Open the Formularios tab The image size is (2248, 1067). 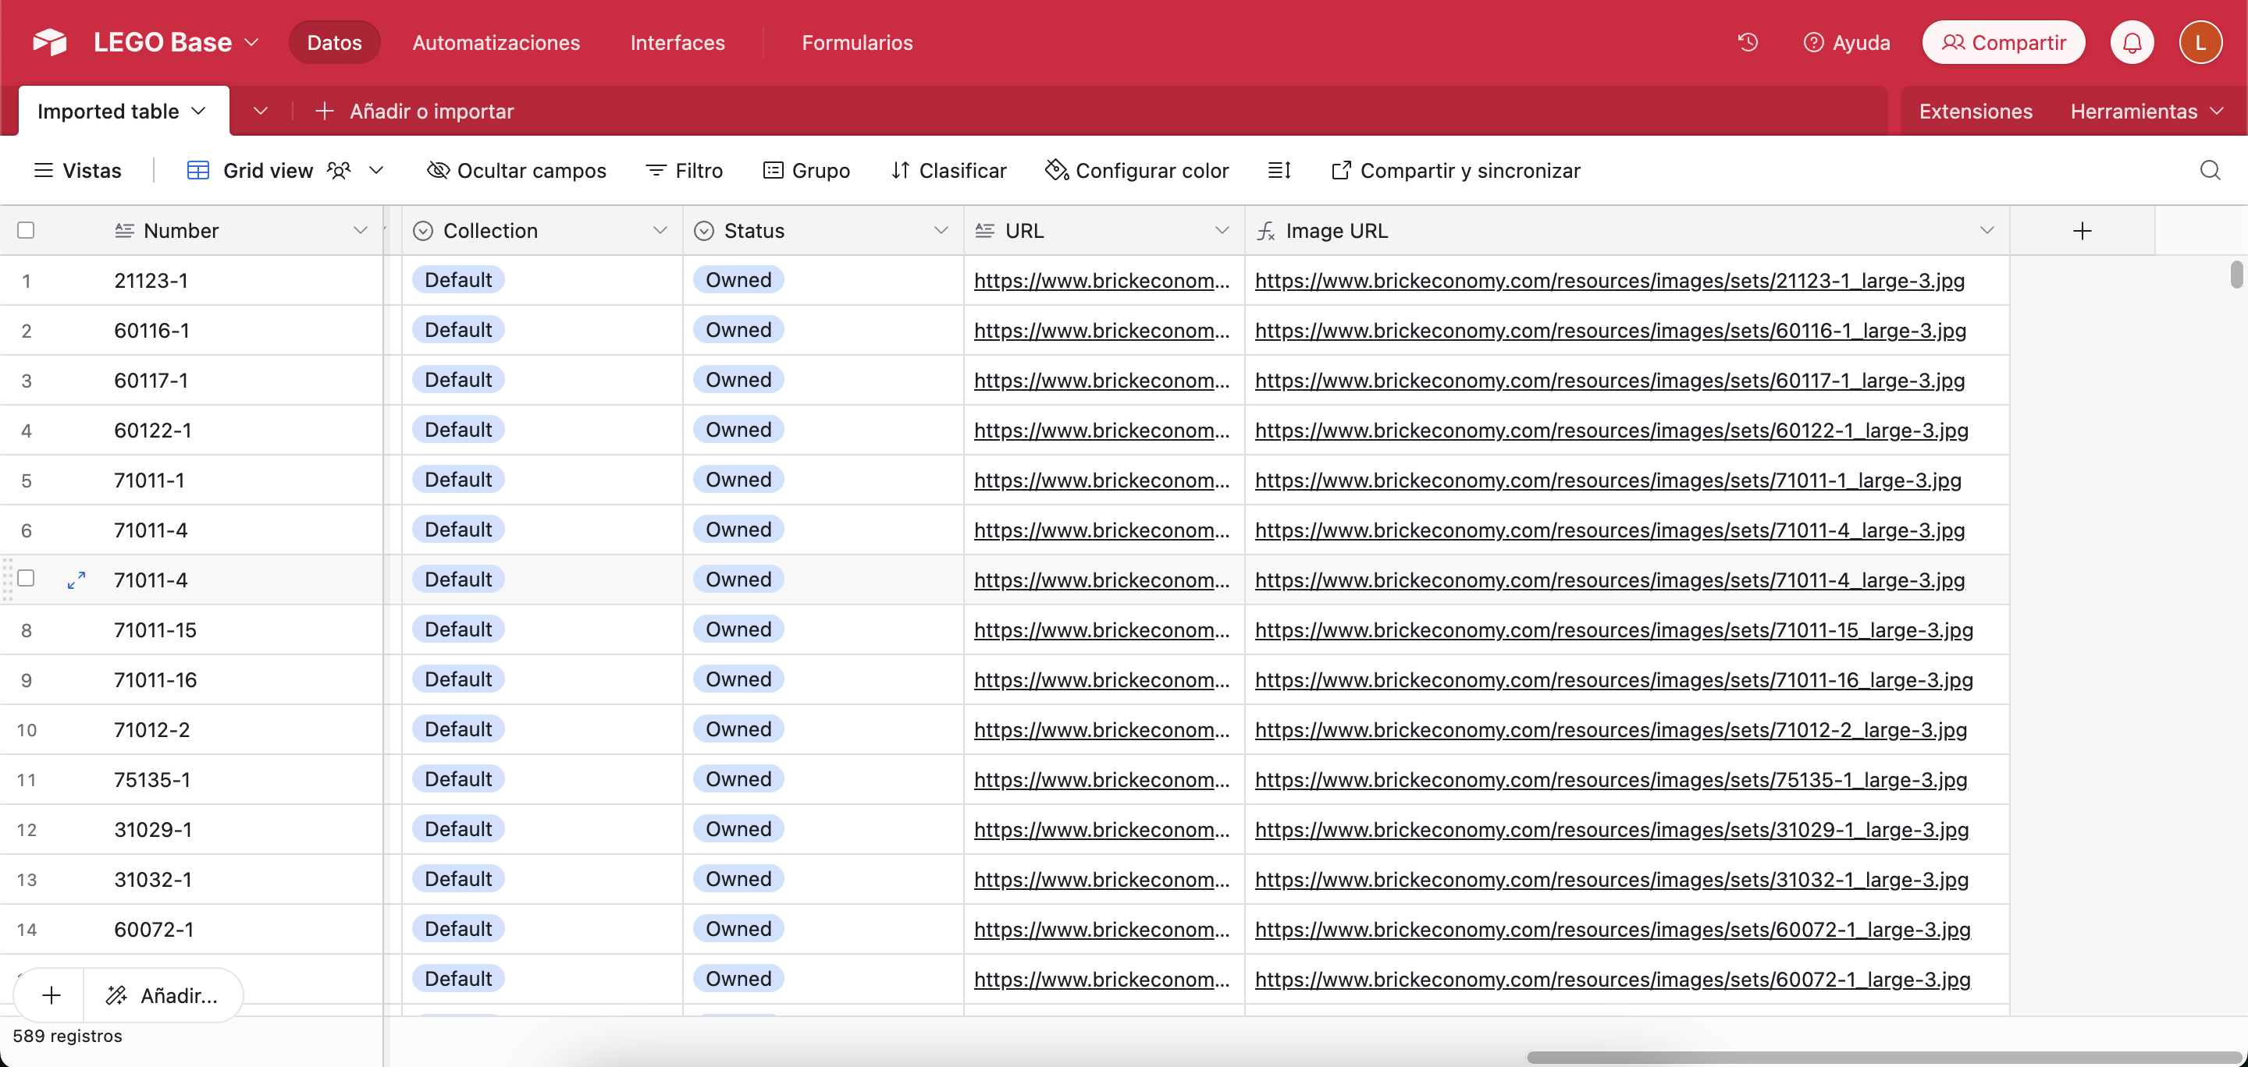click(x=857, y=42)
